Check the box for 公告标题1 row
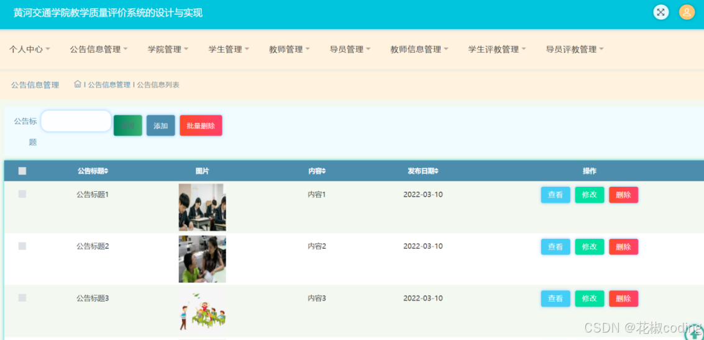Viewport: 704px width, 340px height. [22, 194]
